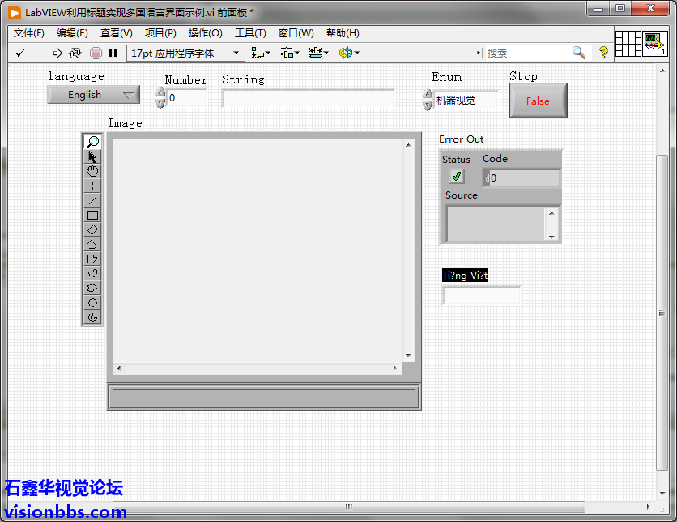This screenshot has height=522, width=677.
Task: Open the language dropdown showing English
Action: point(93,95)
